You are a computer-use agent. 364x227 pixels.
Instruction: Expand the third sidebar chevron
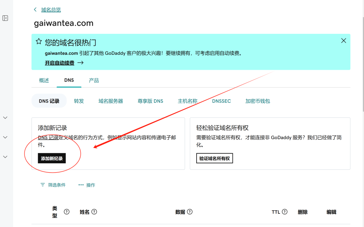tap(5, 157)
